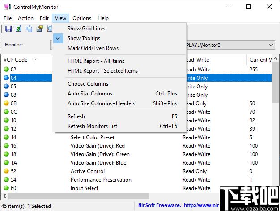Screen dimensions: 280x211
Task: Click the ControlMyMonitor title bar app icon
Action: pyautogui.click(x=8, y=7)
